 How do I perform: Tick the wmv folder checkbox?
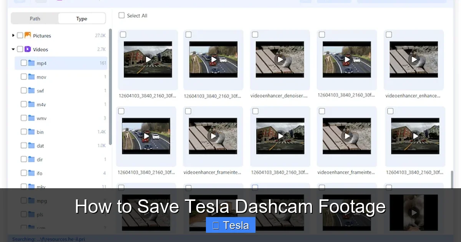tap(24, 118)
